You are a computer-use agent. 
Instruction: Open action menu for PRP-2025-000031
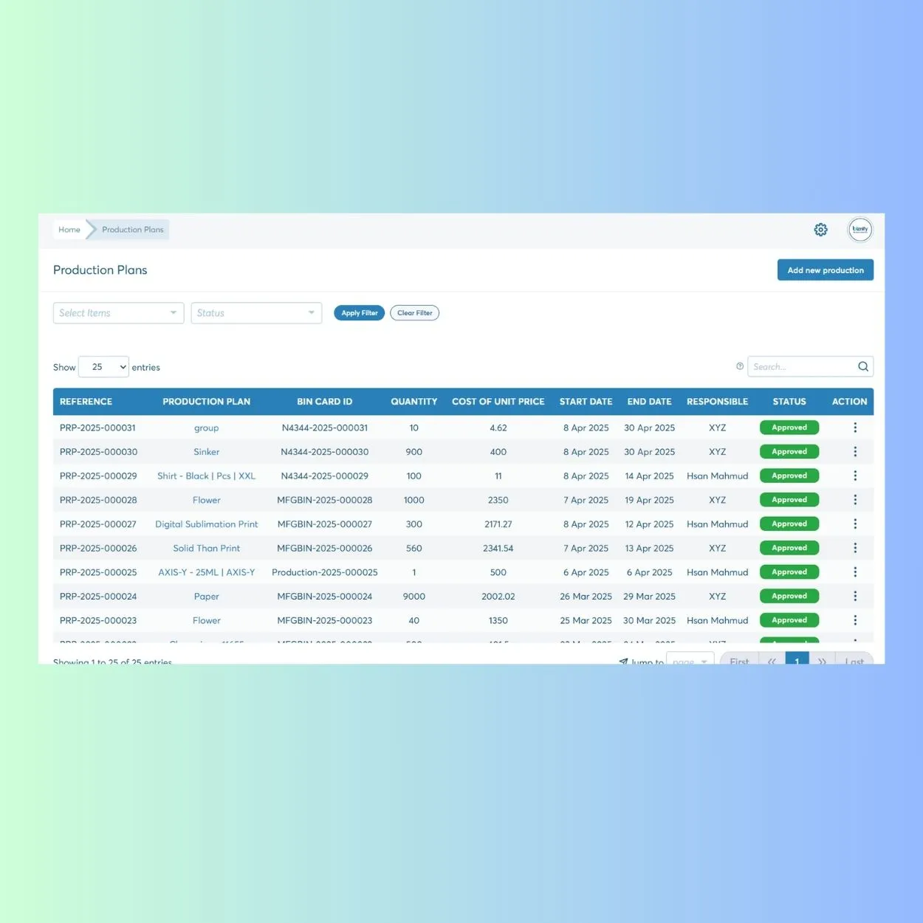[855, 428]
